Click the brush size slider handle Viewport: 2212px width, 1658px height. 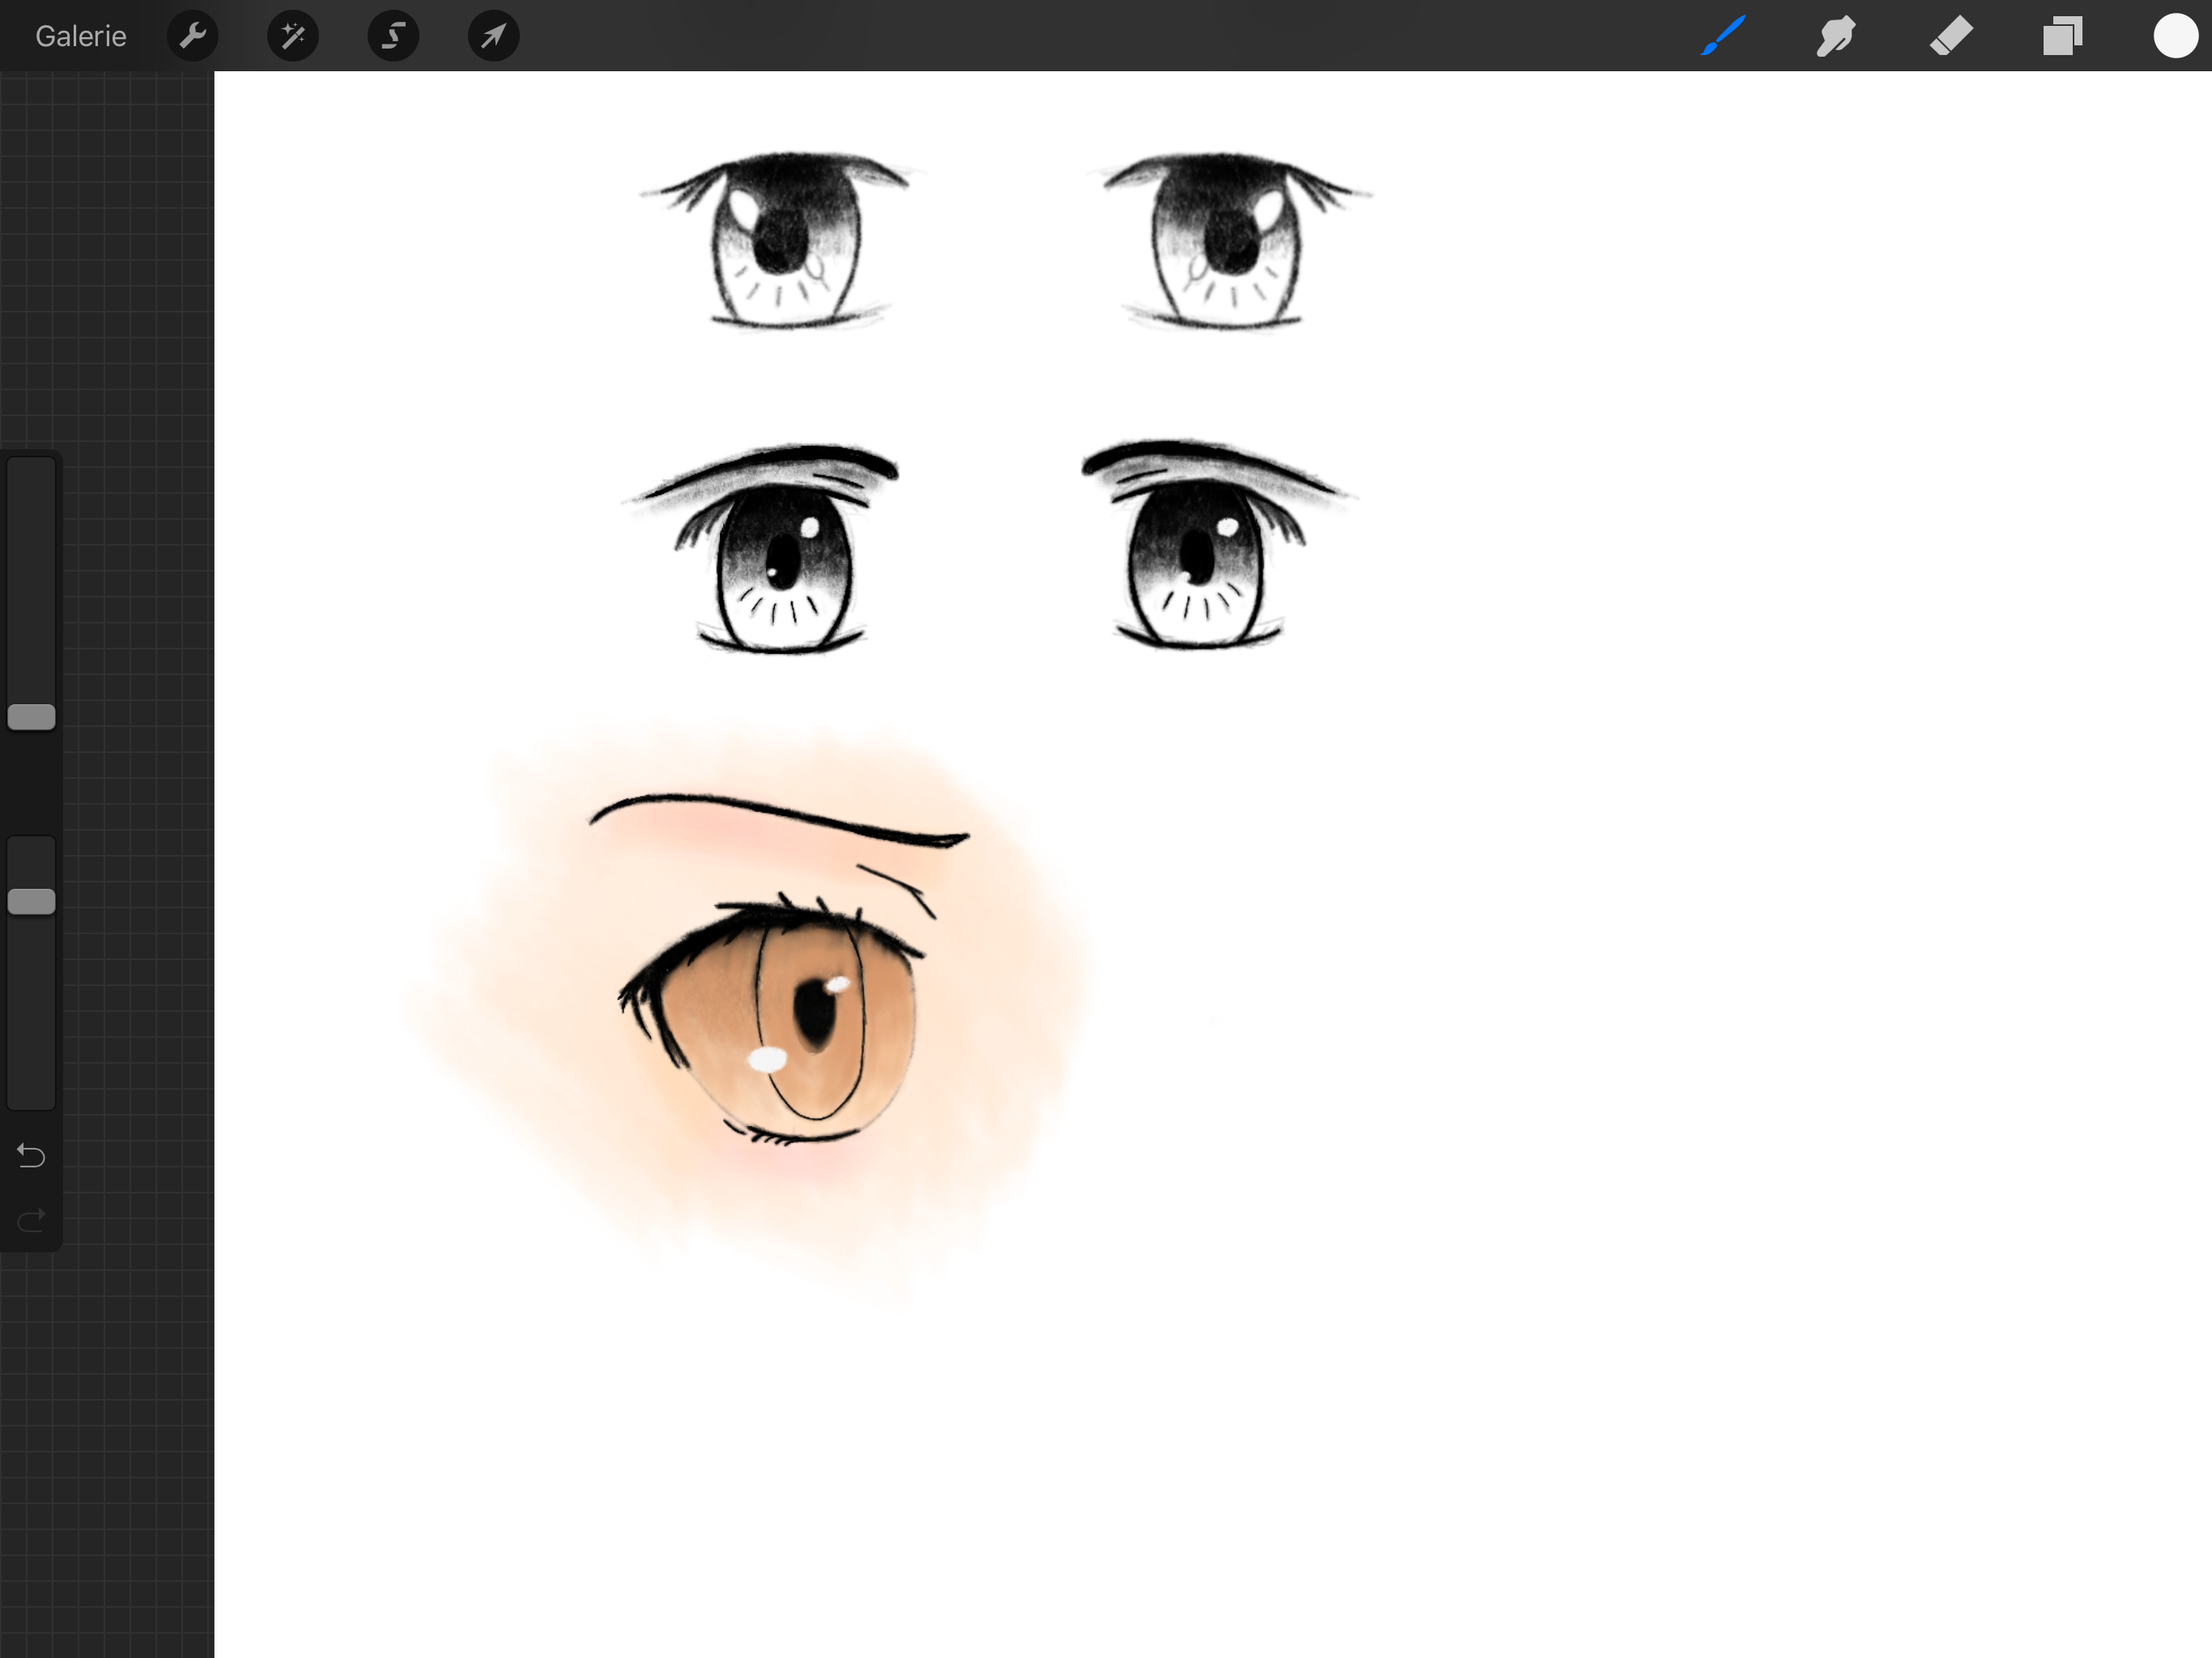click(31, 717)
